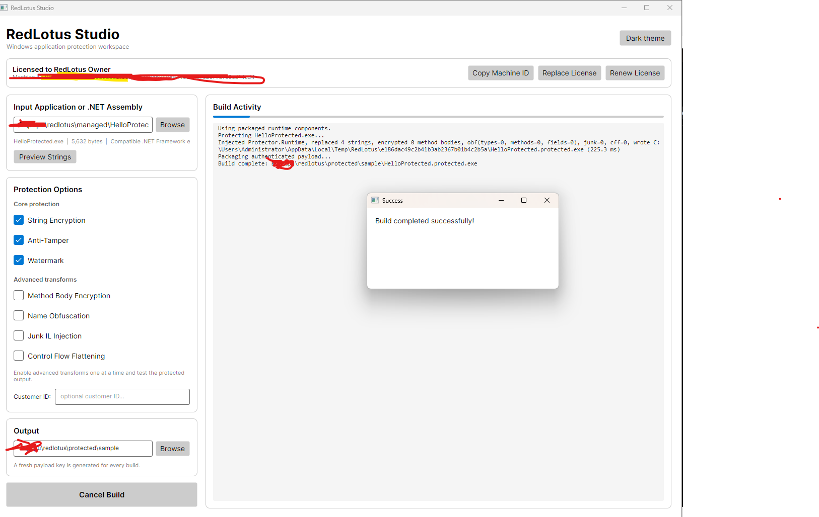Click "Using packaged runtime components." log line
This screenshot has height=517, width=819.
pos(275,128)
